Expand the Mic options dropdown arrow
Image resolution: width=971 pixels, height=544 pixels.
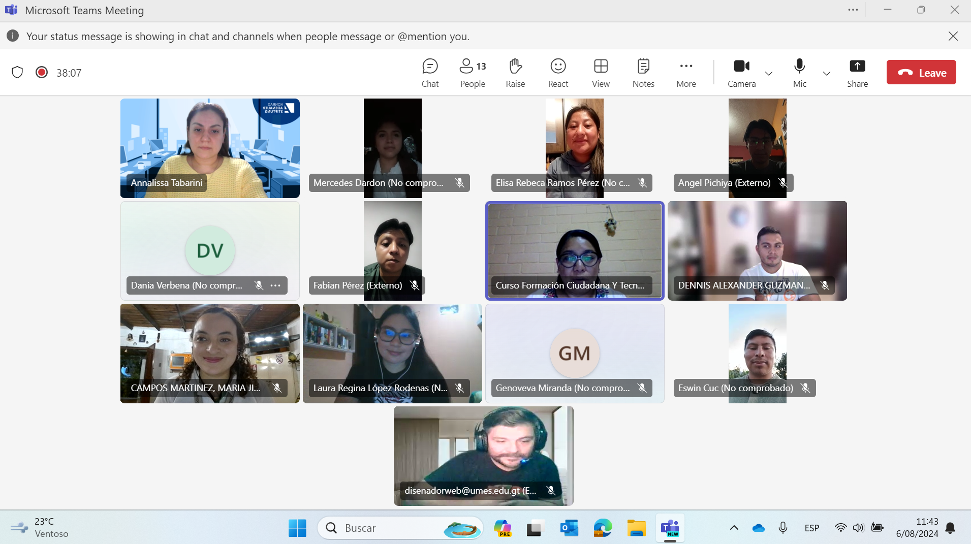point(826,74)
